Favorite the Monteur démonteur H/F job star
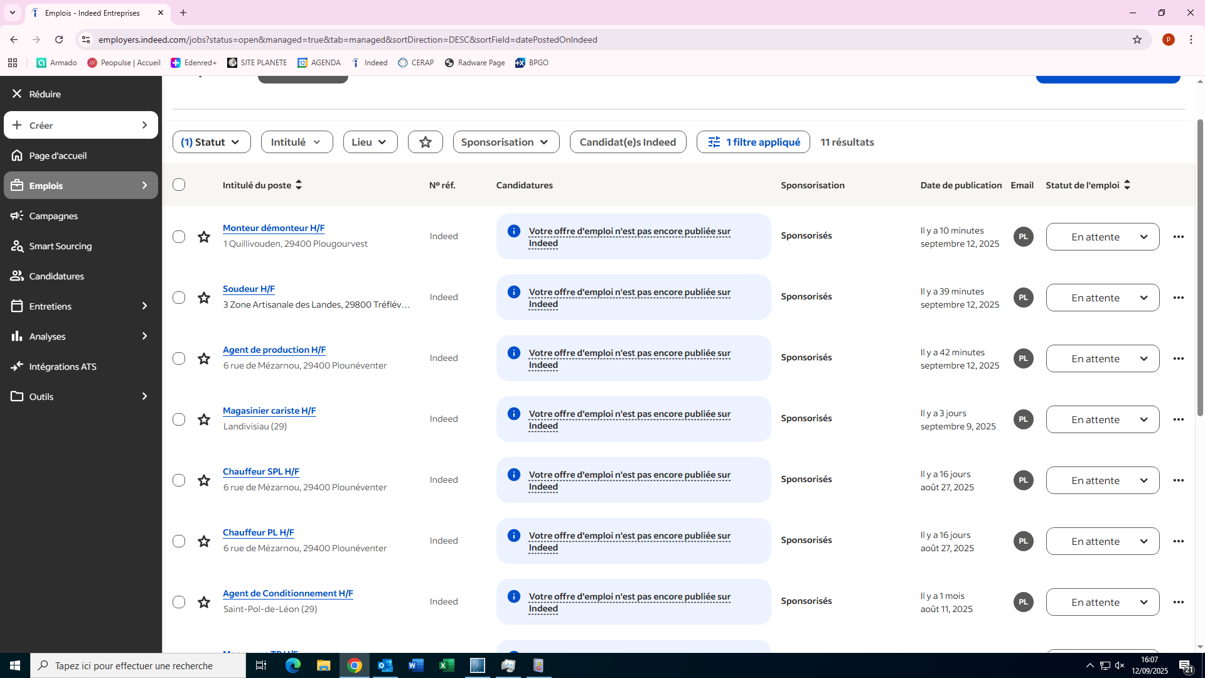This screenshot has width=1205, height=678. [x=204, y=237]
